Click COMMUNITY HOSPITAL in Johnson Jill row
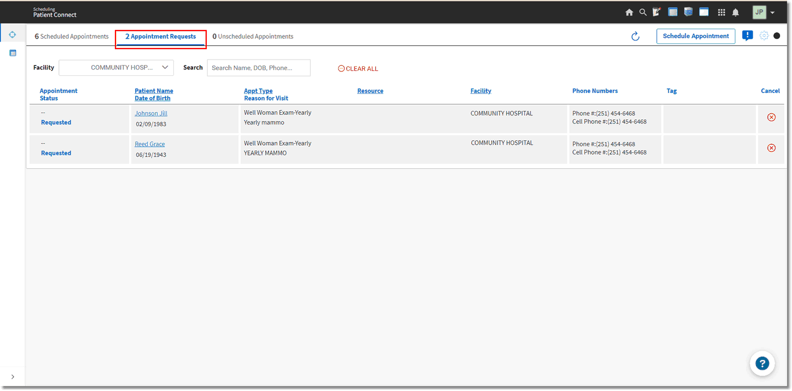This screenshot has width=792, height=391. click(x=502, y=114)
